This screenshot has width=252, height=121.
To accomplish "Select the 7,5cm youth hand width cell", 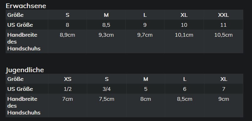I will pyautogui.click(x=107, y=105).
